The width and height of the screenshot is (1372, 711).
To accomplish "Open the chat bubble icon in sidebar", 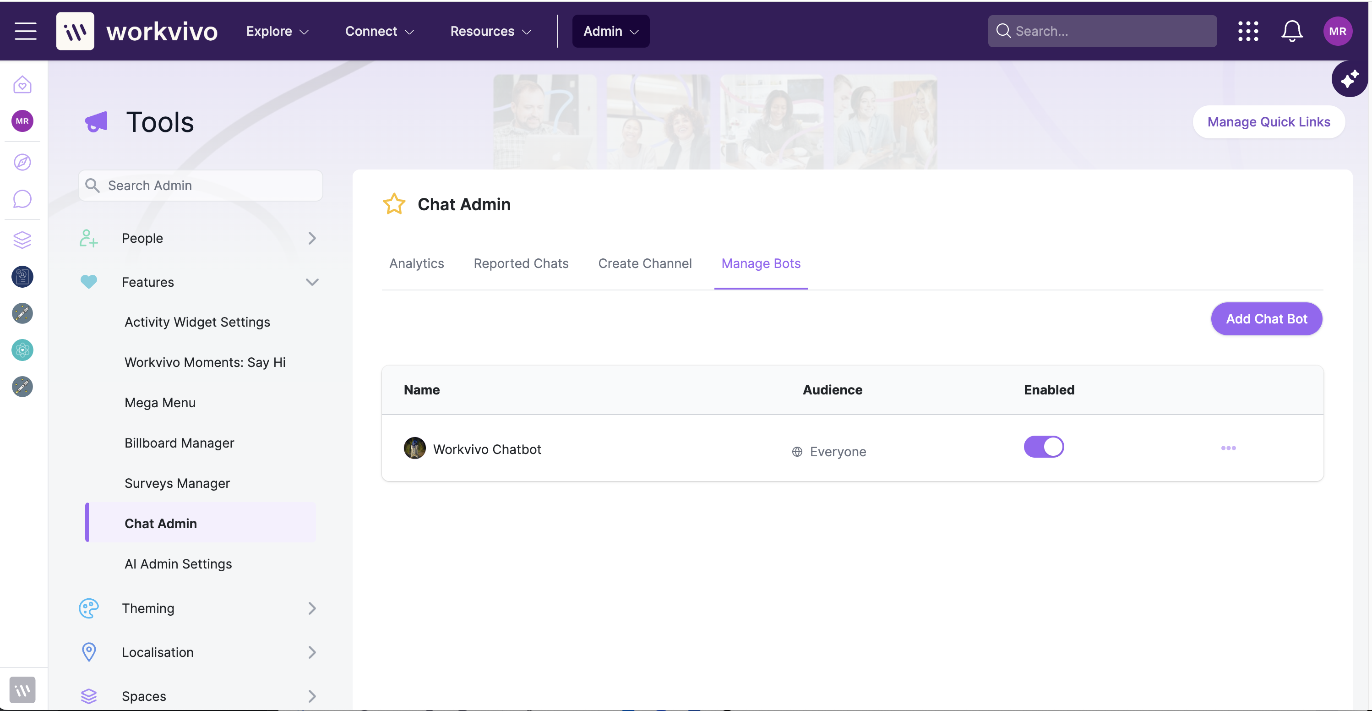I will tap(22, 199).
